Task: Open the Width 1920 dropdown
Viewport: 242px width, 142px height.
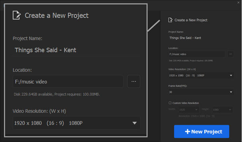Action: [x=196, y=110]
